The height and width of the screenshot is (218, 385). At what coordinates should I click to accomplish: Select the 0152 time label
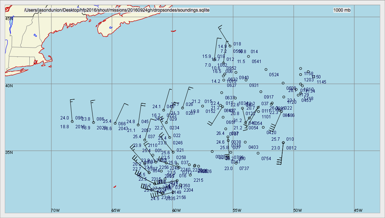point(210,111)
